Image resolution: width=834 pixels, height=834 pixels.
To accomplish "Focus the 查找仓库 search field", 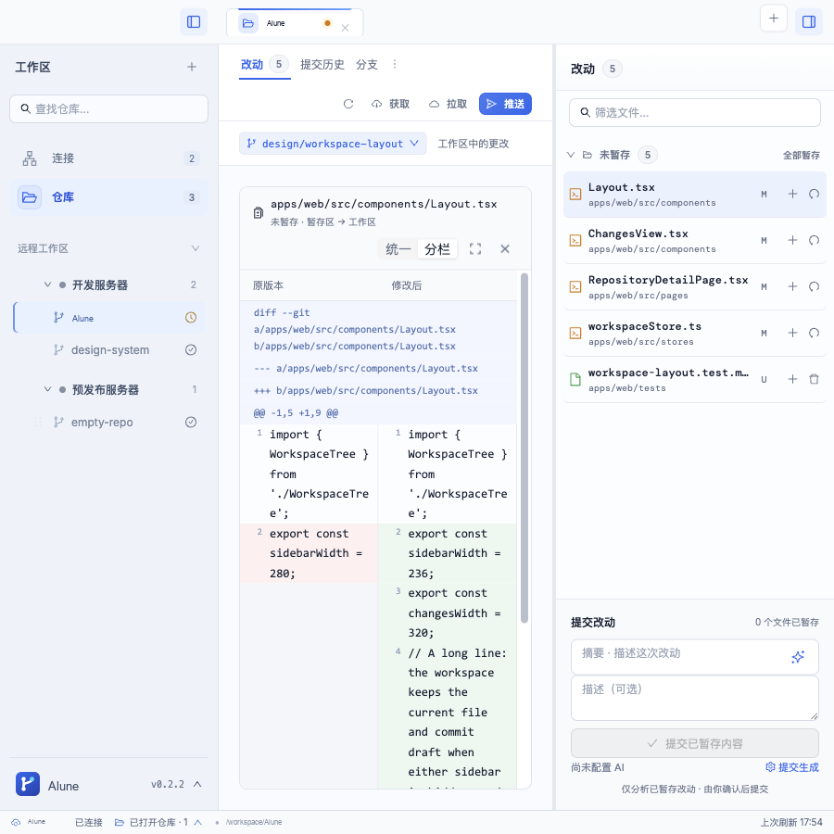I will tap(109, 109).
